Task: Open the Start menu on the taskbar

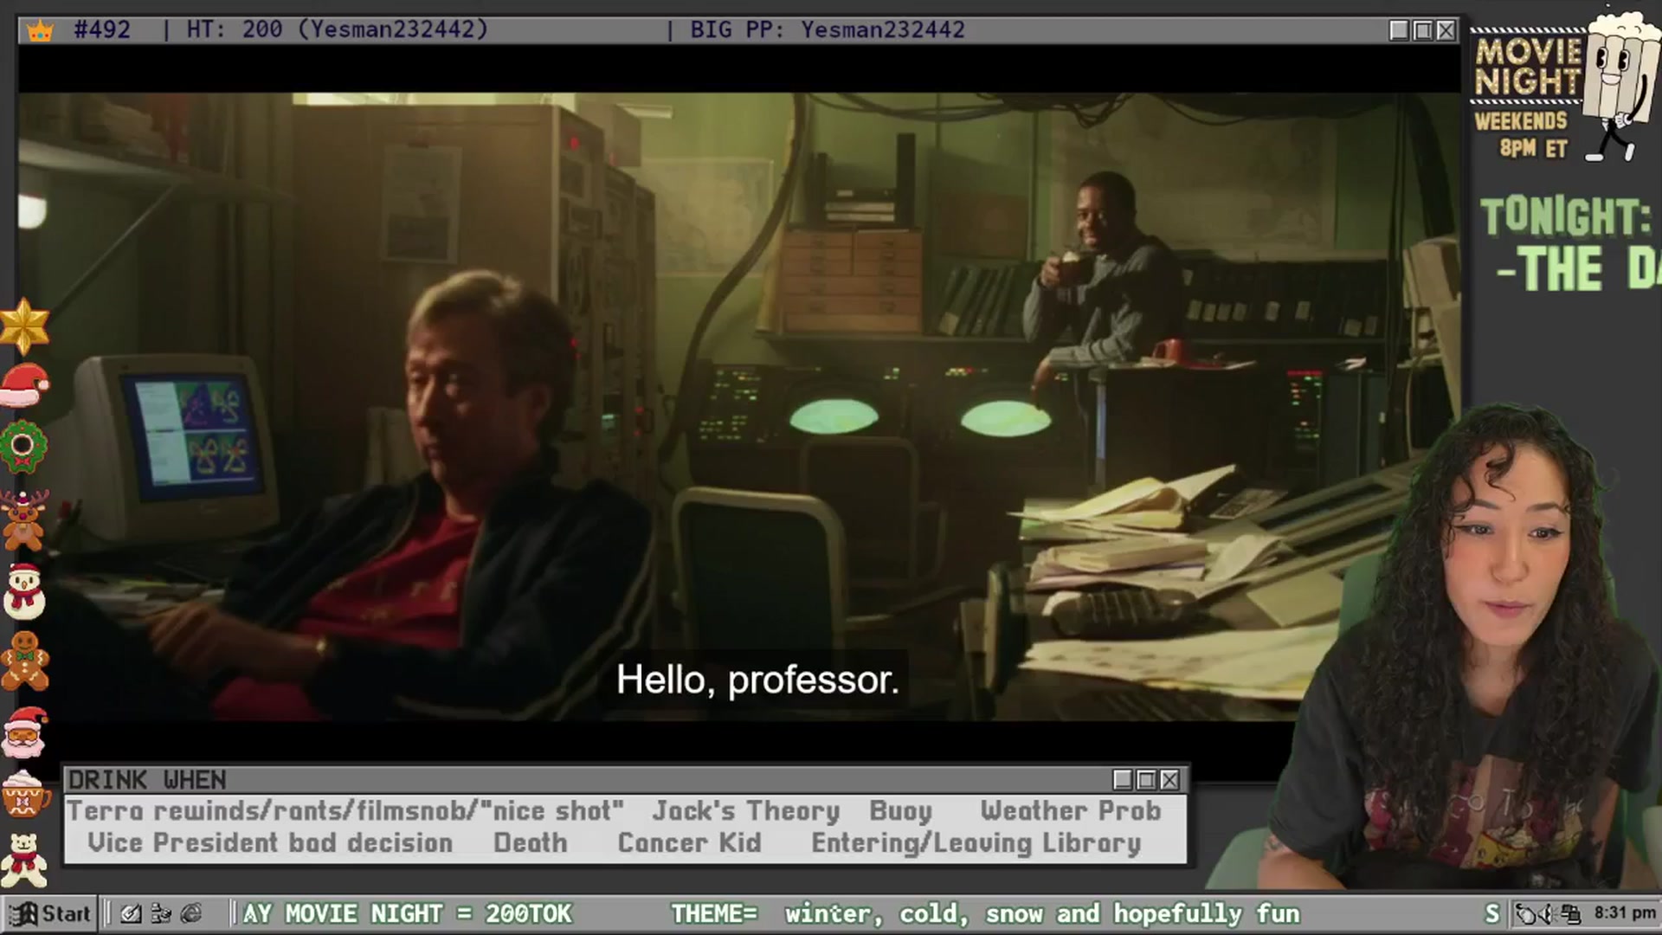Action: (49, 913)
